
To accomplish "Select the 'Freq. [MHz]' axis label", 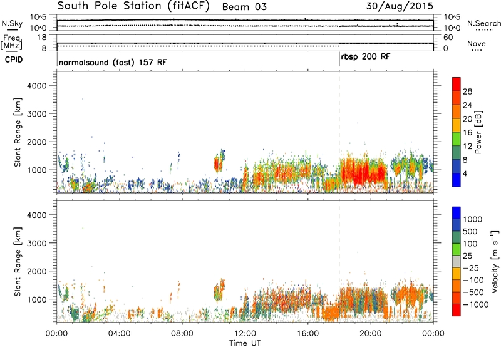I will (x=11, y=43).
